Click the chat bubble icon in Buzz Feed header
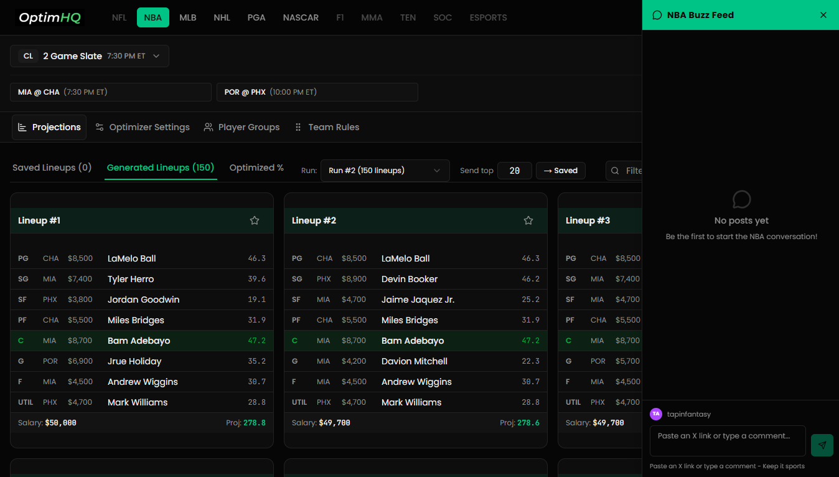The width and height of the screenshot is (839, 477). tap(657, 15)
